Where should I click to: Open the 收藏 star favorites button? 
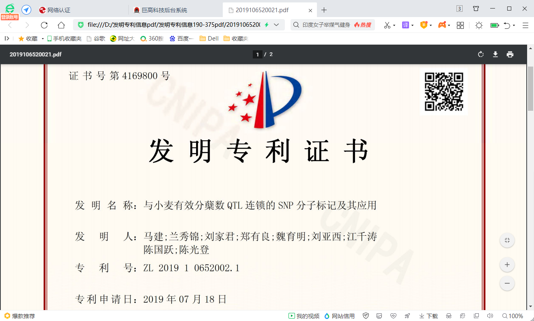[28, 39]
